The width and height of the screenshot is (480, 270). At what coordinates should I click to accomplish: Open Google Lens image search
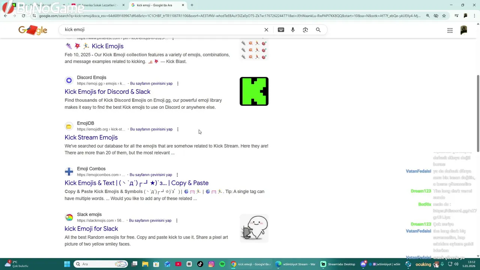pyautogui.click(x=305, y=30)
